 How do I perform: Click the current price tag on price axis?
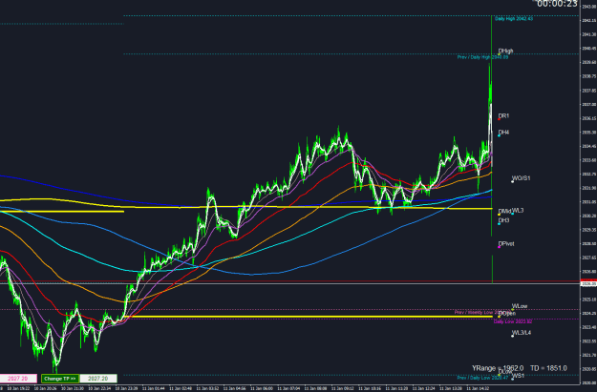[x=588, y=283]
